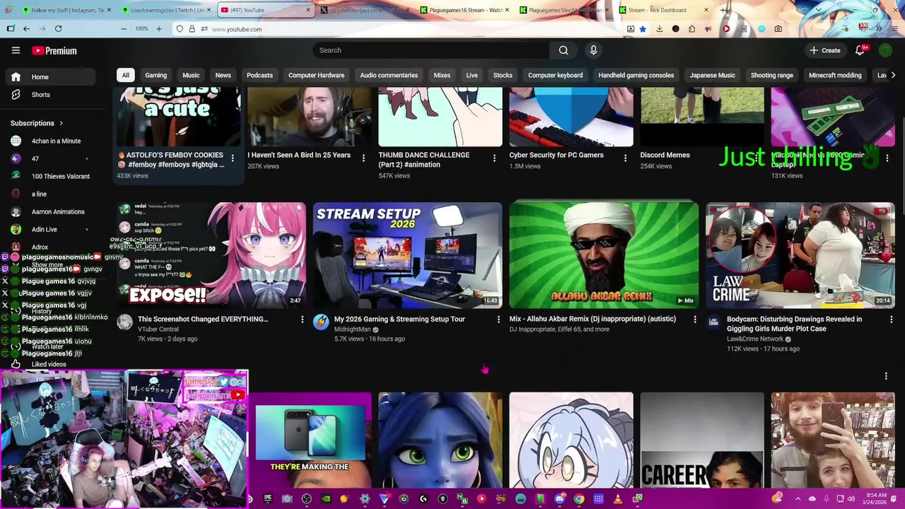Screen dimensions: 905x509
Task: Zoom out with the minus button
Action: [124, 29]
